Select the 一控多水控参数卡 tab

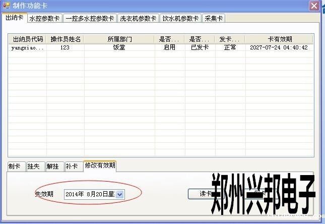click(90, 19)
